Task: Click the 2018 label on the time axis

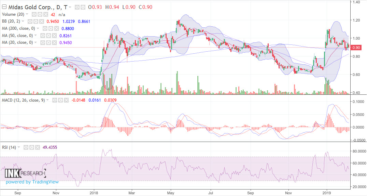Action: pos(94,193)
